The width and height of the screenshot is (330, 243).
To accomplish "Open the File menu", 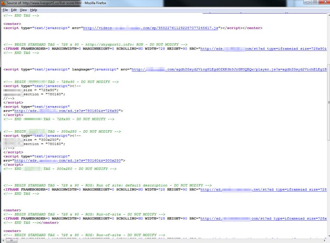I will (5, 10).
